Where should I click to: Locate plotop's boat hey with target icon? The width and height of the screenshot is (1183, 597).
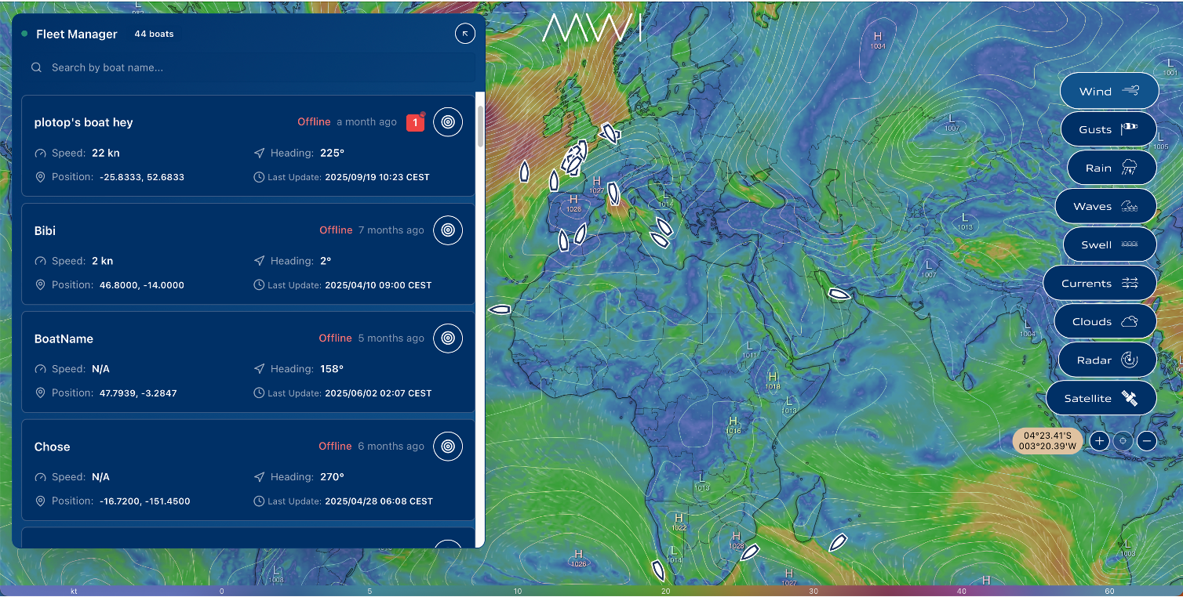click(448, 122)
